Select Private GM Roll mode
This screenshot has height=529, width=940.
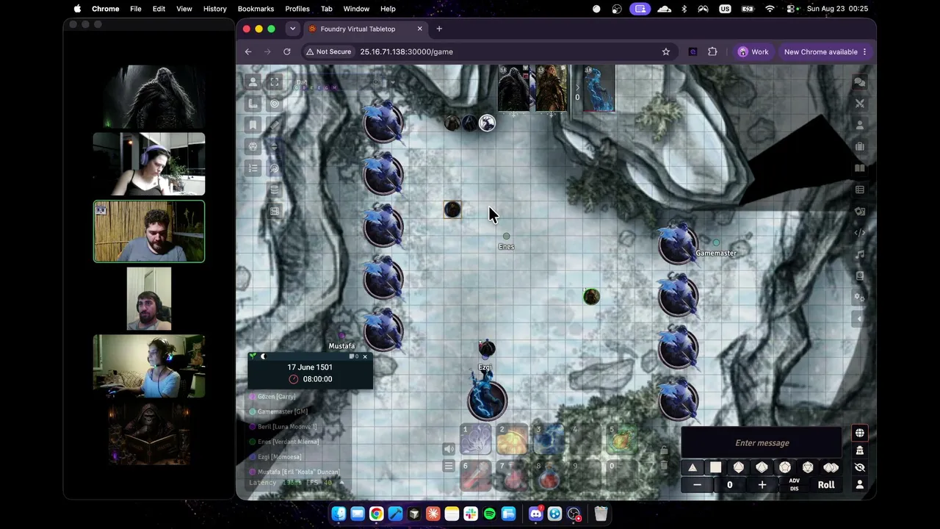860,450
